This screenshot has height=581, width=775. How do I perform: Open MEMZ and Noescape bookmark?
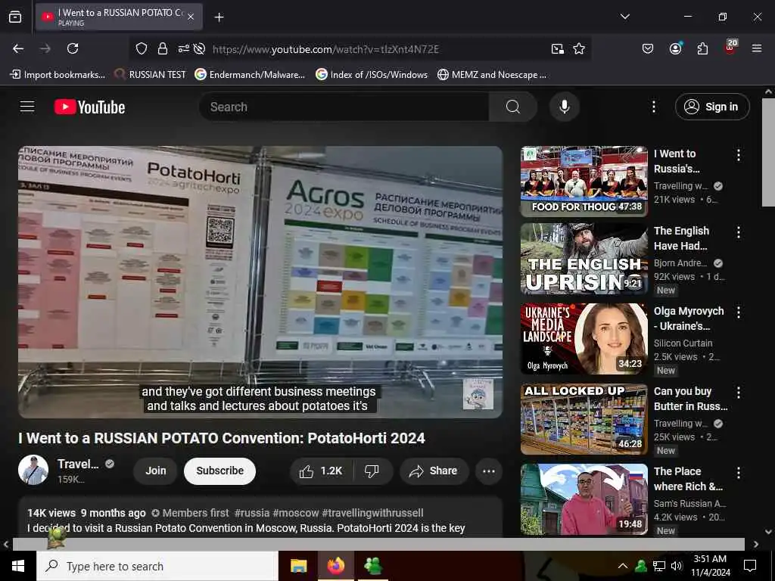(x=492, y=75)
